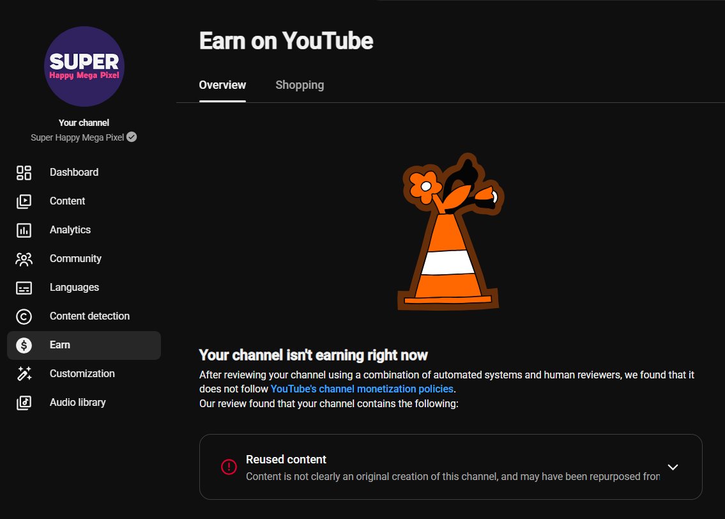Select Community in the sidebar
Screen dimensions: 725x519
pyautogui.click(x=84, y=259)
